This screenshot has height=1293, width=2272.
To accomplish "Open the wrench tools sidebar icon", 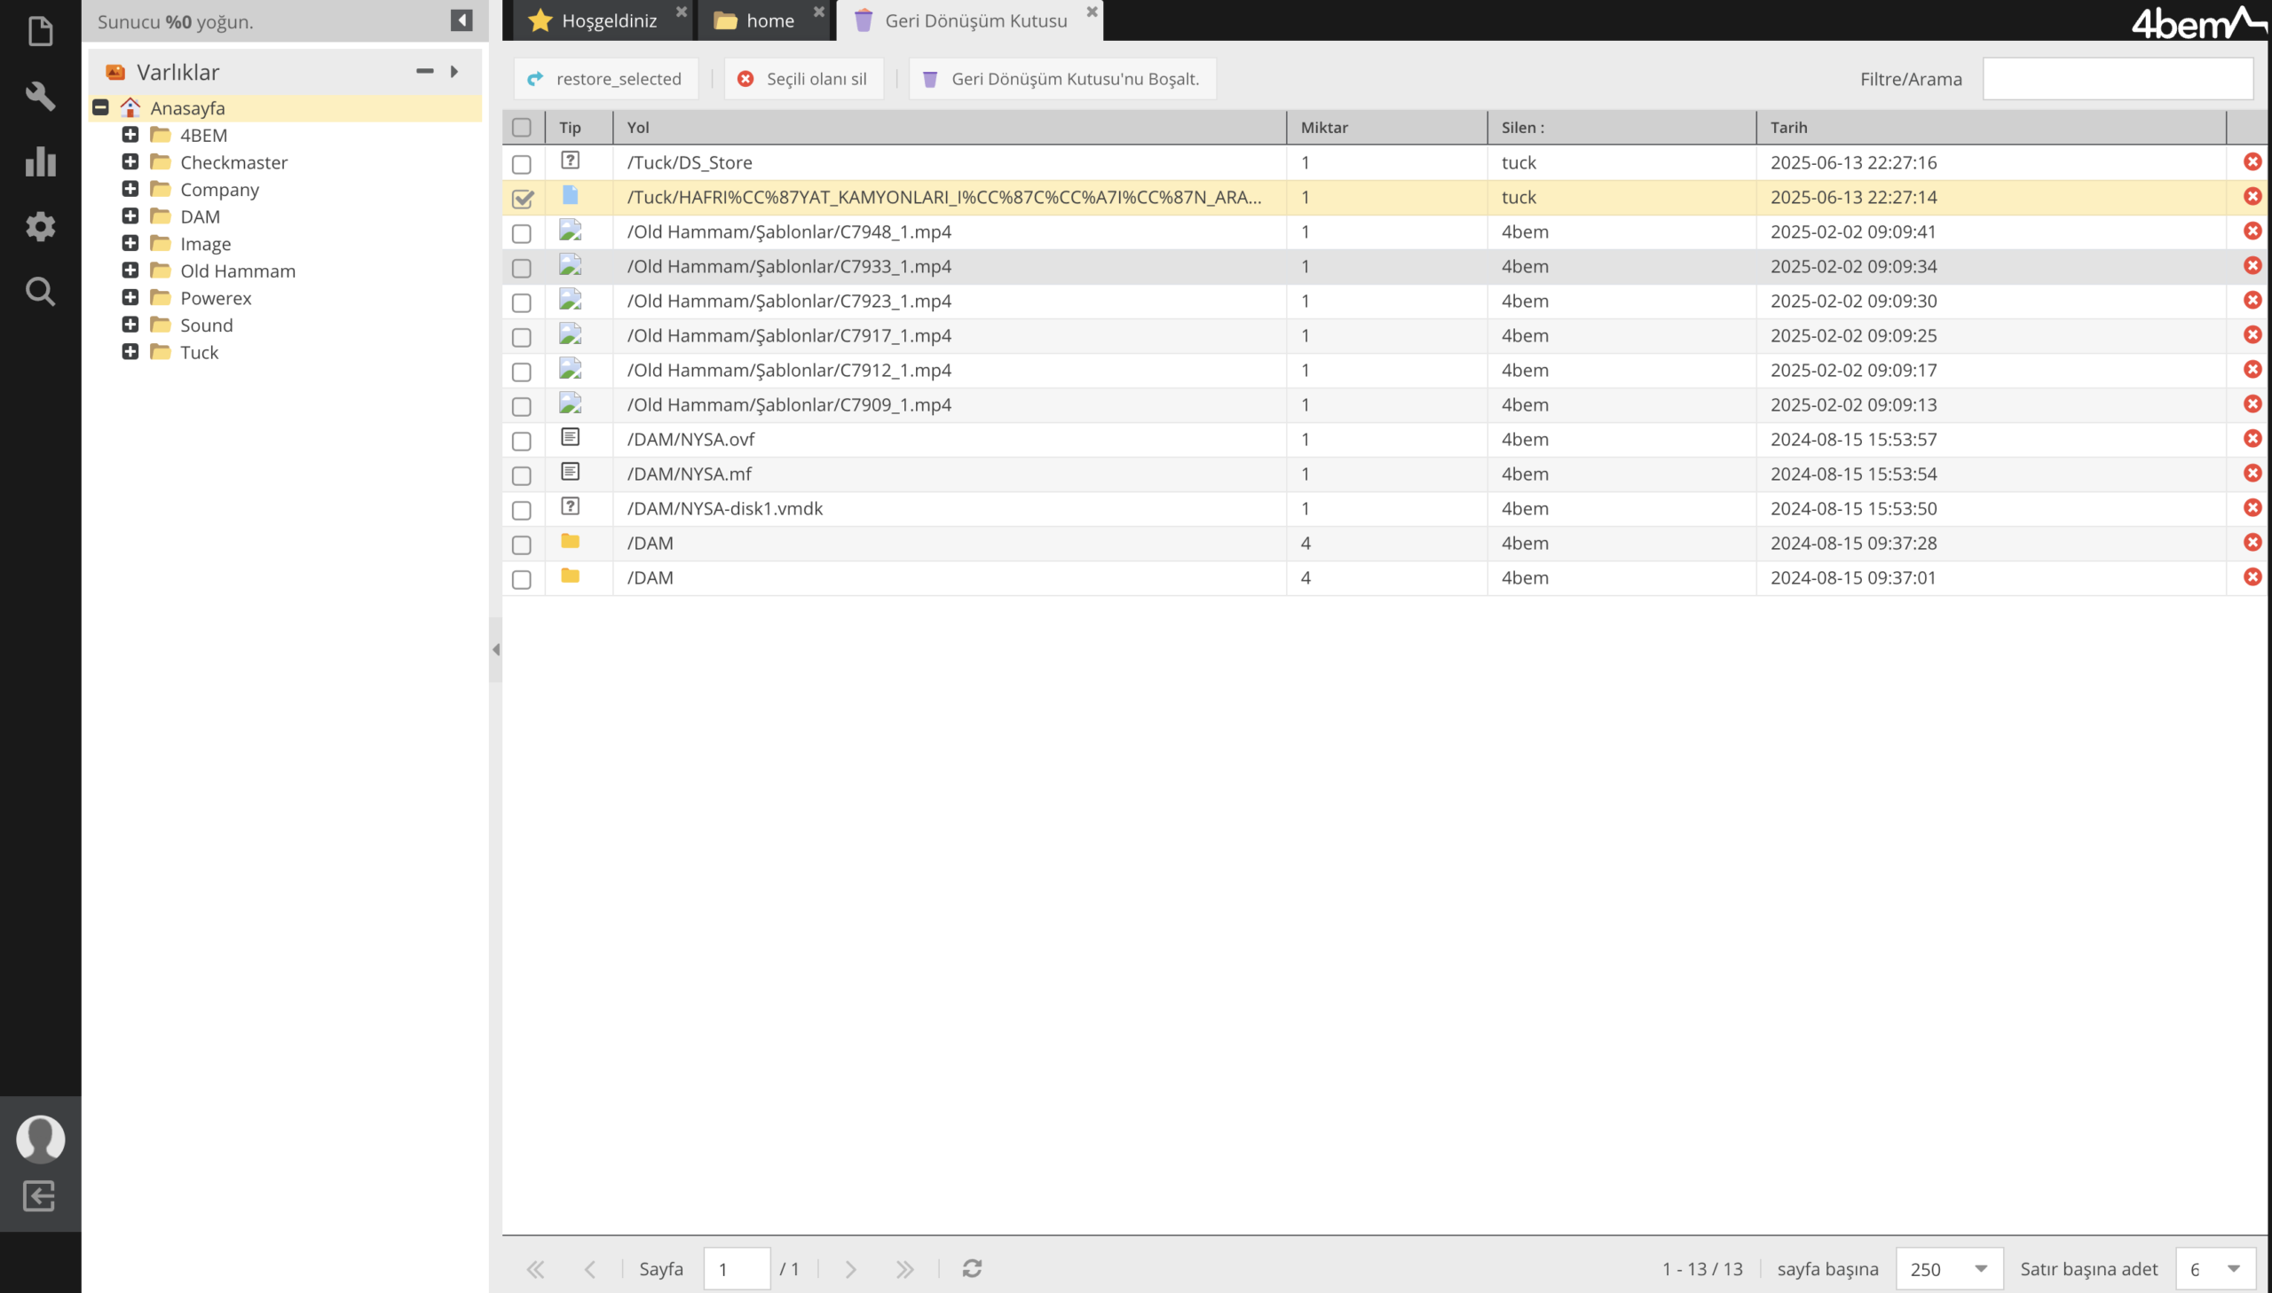I will pos(41,96).
